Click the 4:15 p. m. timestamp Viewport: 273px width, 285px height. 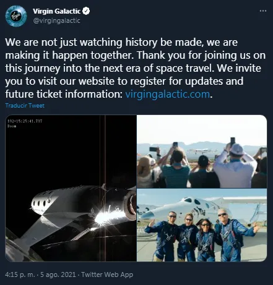20,274
